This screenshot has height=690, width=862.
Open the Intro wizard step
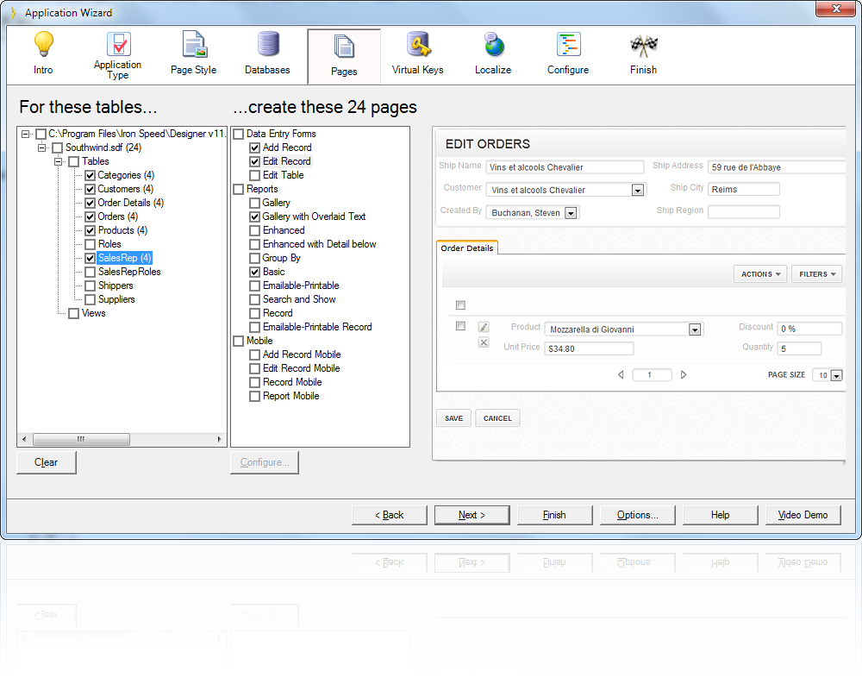pos(42,52)
